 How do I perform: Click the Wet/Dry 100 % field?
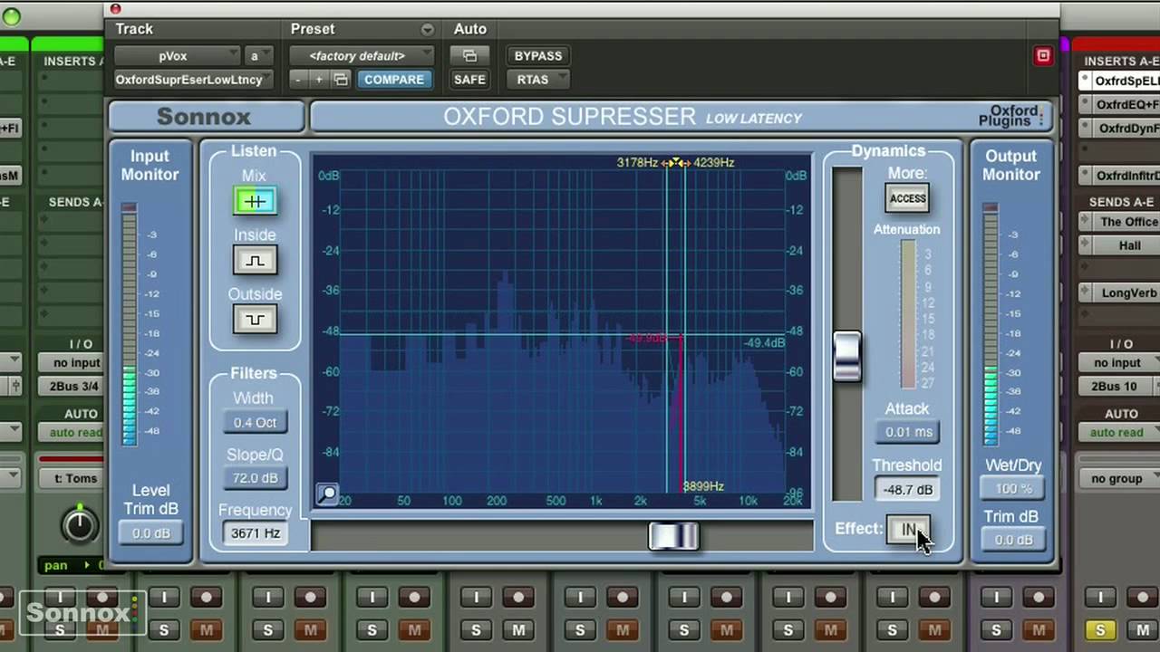pyautogui.click(x=1013, y=488)
